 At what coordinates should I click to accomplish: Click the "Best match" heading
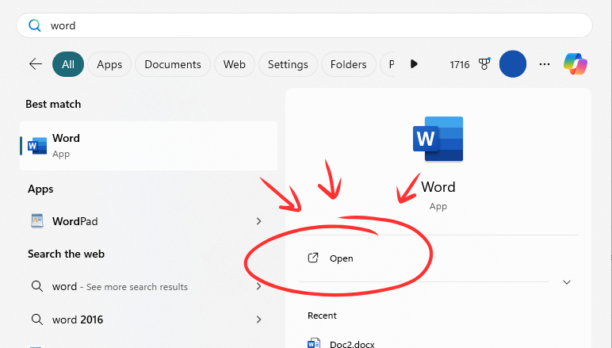click(53, 104)
